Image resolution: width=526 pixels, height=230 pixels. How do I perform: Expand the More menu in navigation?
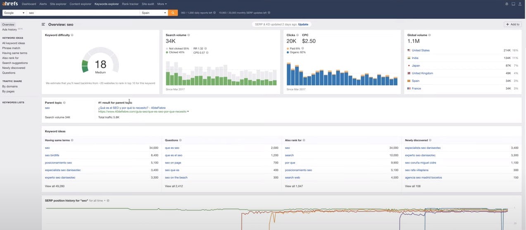[x=162, y=4]
